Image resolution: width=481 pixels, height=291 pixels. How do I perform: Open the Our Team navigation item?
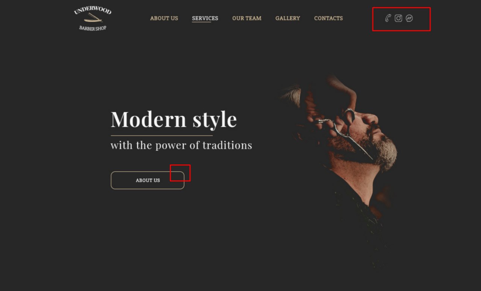(x=247, y=18)
